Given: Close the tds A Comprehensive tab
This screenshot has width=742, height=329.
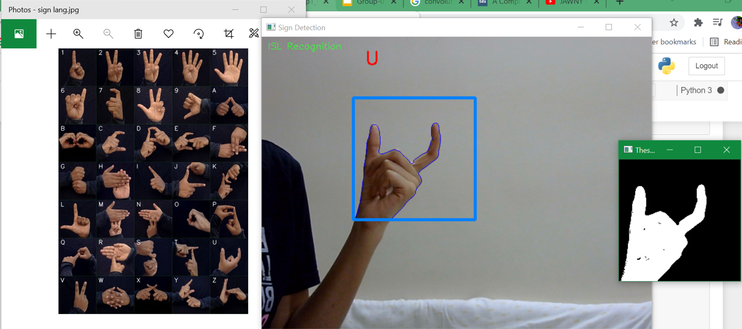Looking at the screenshot, I should pyautogui.click(x=529, y=3).
